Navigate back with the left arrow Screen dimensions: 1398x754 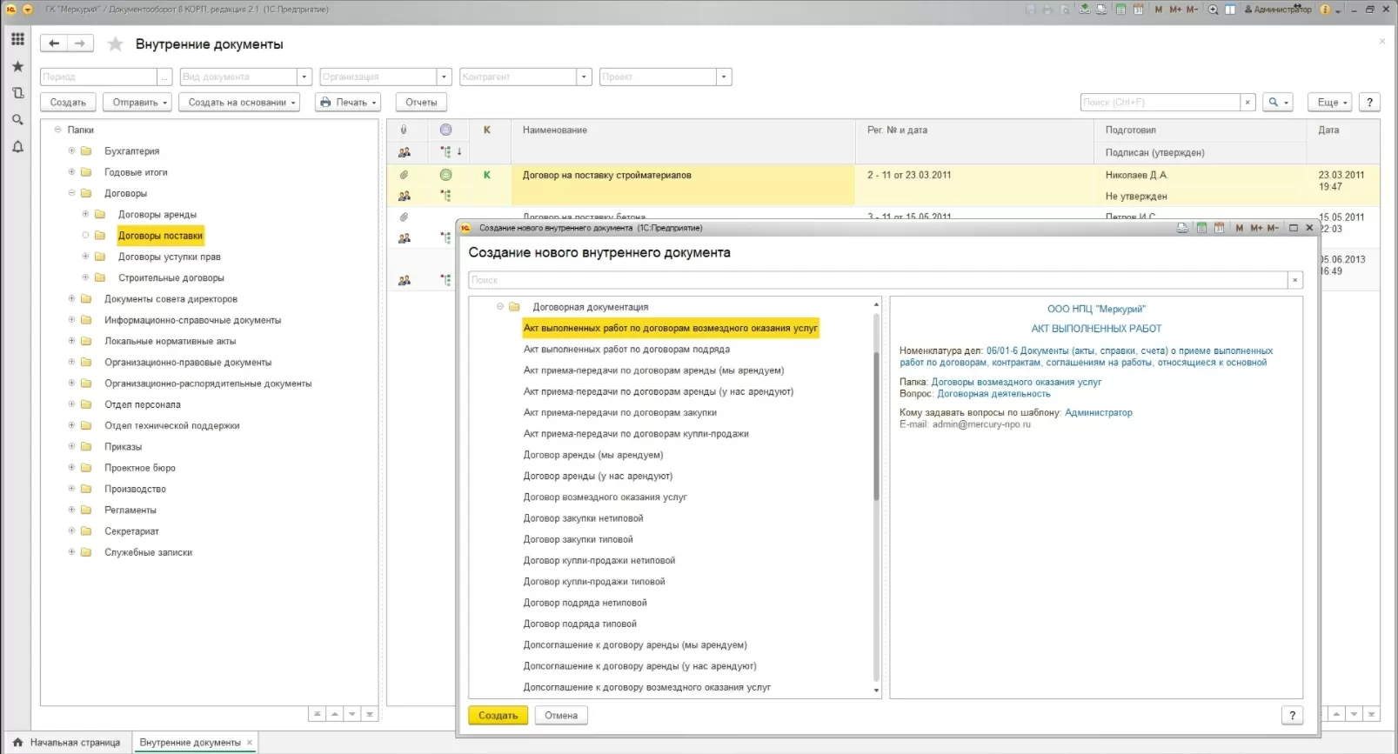coord(54,43)
